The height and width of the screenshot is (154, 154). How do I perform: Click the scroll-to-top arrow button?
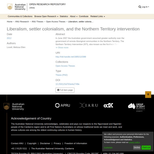click(148, 94)
